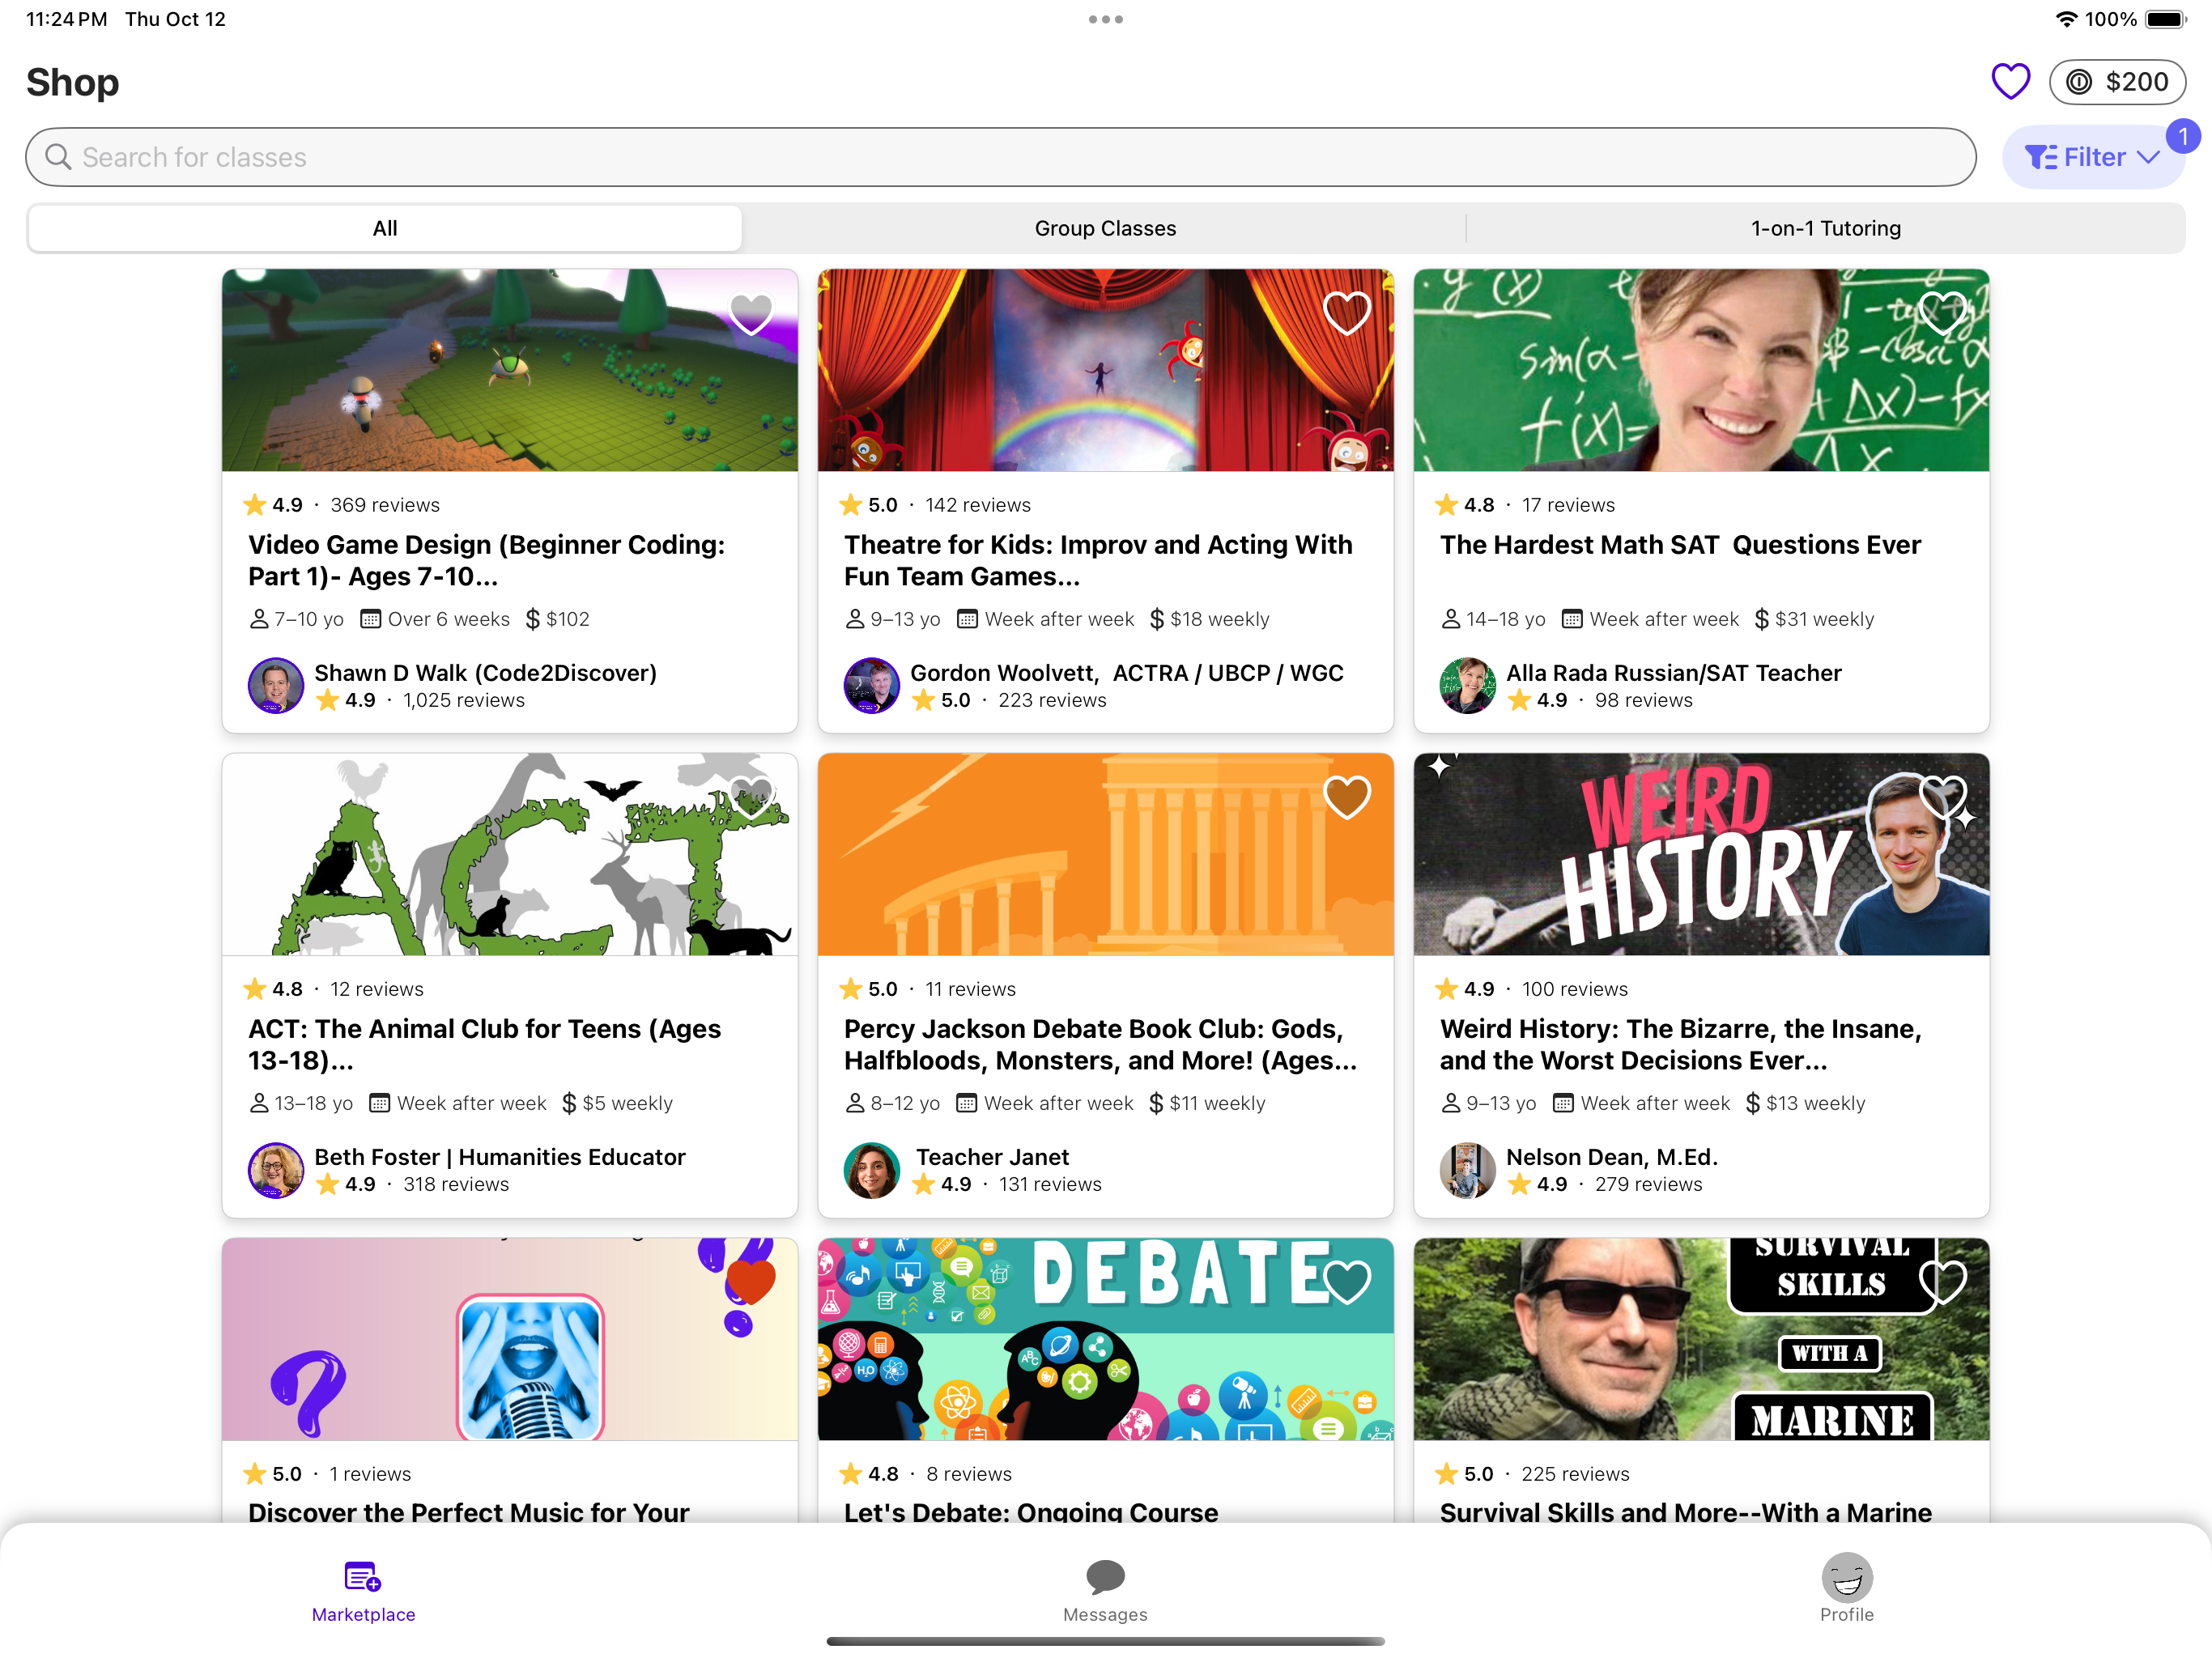Favorite ACT: The Animal Club class

click(x=751, y=798)
